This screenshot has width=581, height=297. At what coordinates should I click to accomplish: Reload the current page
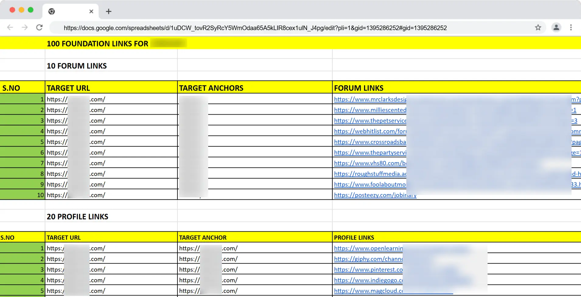39,27
